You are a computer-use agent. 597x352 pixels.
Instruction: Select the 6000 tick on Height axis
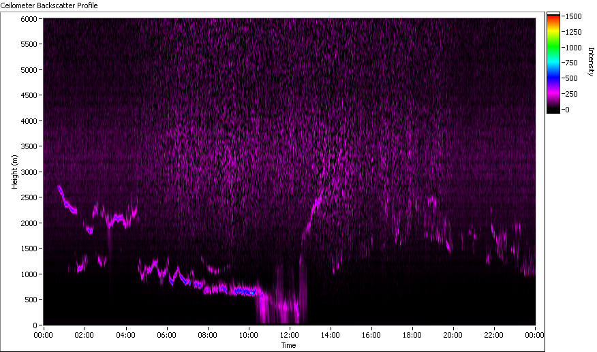(x=29, y=19)
